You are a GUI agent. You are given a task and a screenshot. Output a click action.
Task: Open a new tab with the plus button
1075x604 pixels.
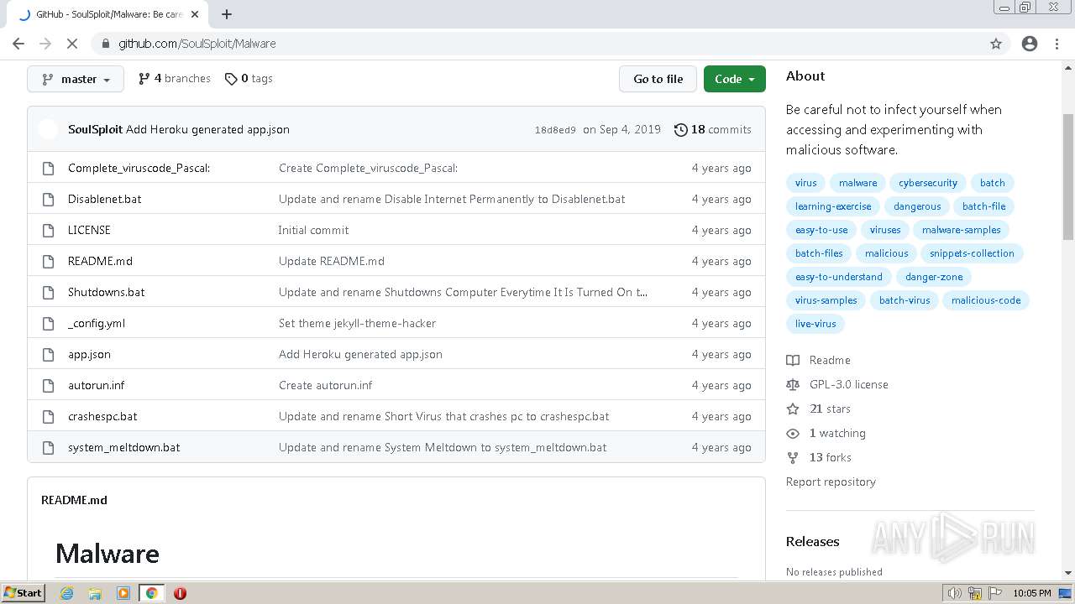point(227,14)
